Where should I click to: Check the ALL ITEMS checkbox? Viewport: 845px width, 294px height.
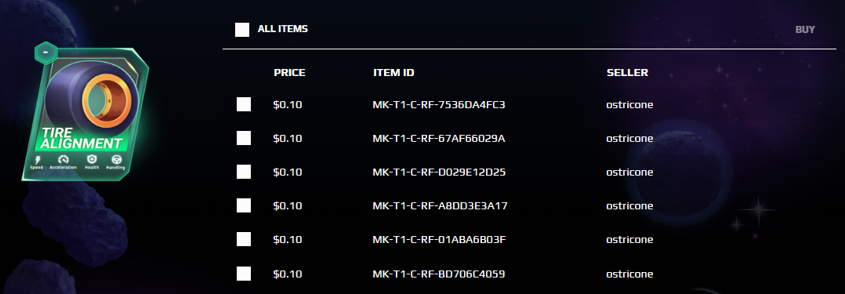pyautogui.click(x=242, y=30)
